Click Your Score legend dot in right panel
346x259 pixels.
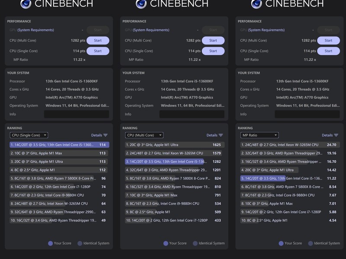281,243
